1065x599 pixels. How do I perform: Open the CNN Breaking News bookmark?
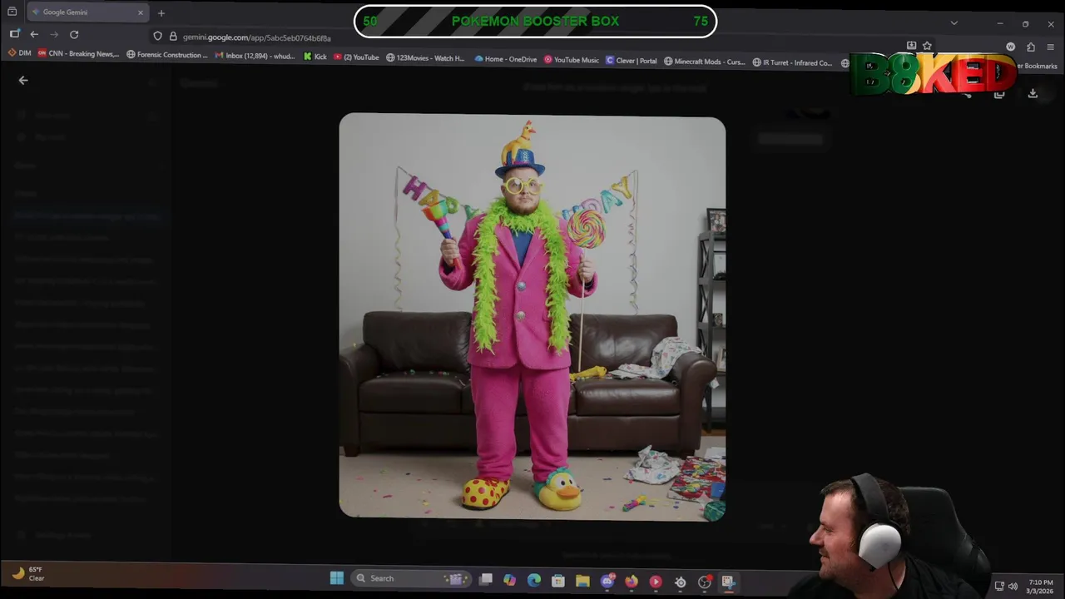[79, 54]
